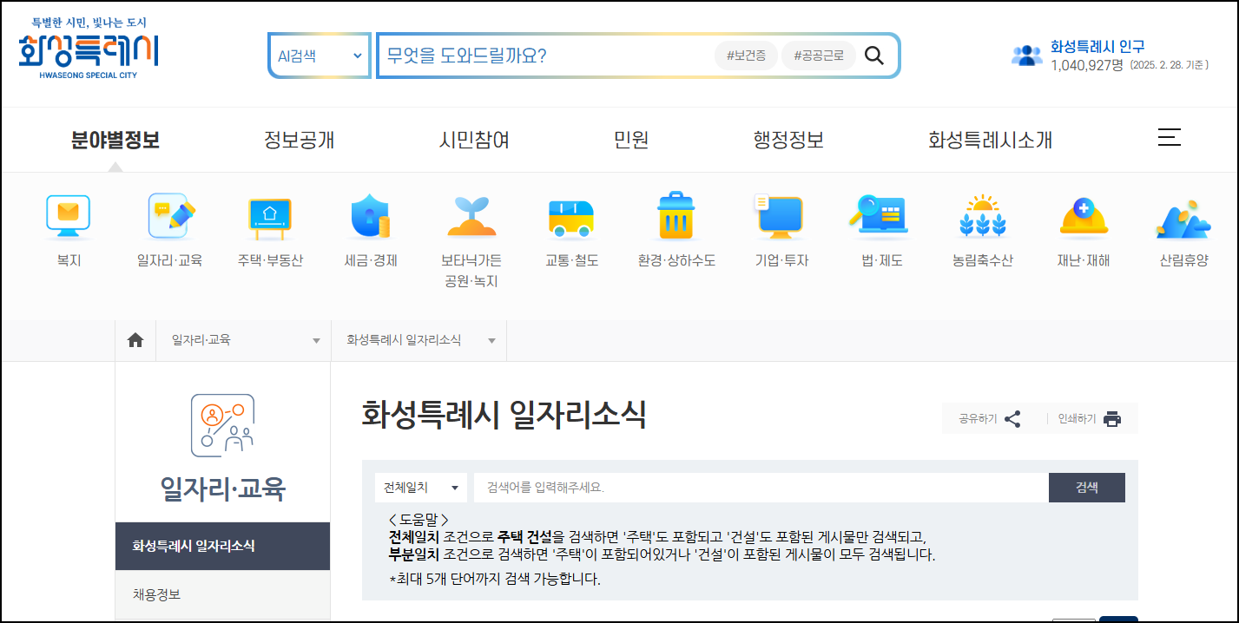The width and height of the screenshot is (1239, 623).
Task: Open the 전체일치 match-type dropdown
Action: (421, 487)
